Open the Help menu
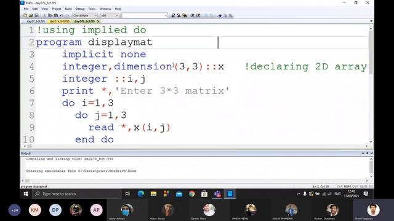394x221 pixels. [x=118, y=9]
